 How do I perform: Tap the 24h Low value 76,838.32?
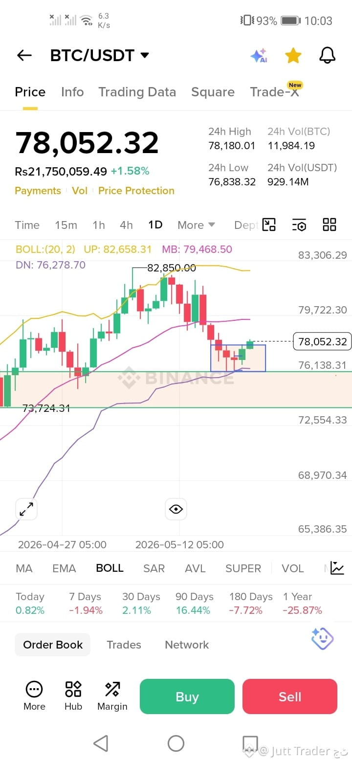tap(232, 182)
